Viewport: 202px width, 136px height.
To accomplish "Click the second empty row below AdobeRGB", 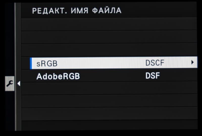I will [109, 101].
